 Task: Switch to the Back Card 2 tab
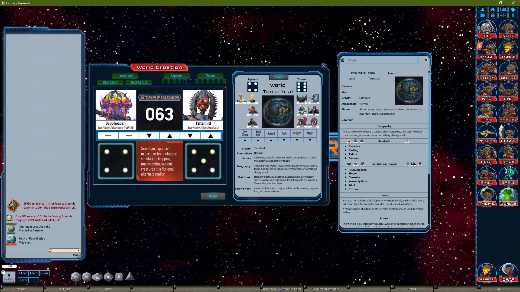click(139, 82)
